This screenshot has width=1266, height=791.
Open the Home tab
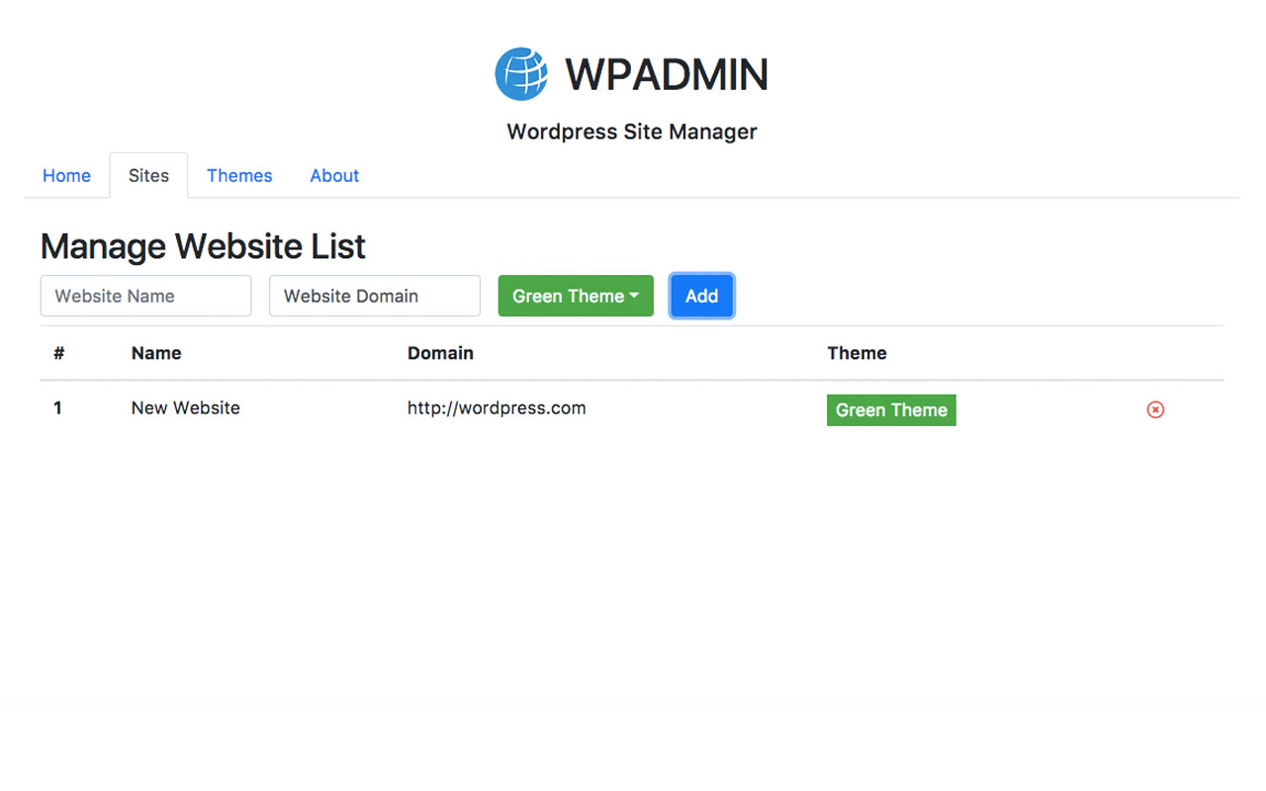pyautogui.click(x=66, y=176)
